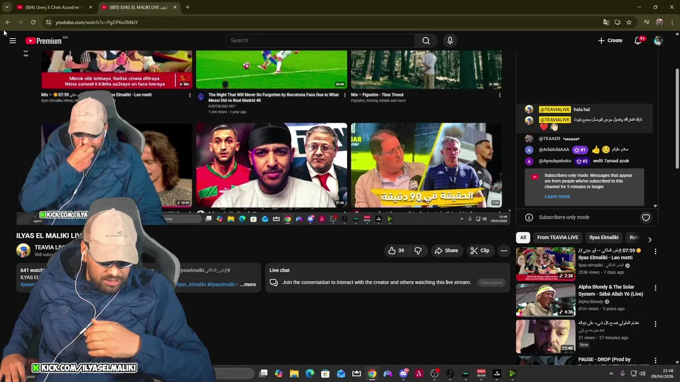Send a heart reaction in chat
This screenshot has height=382, width=680.
[x=646, y=218]
